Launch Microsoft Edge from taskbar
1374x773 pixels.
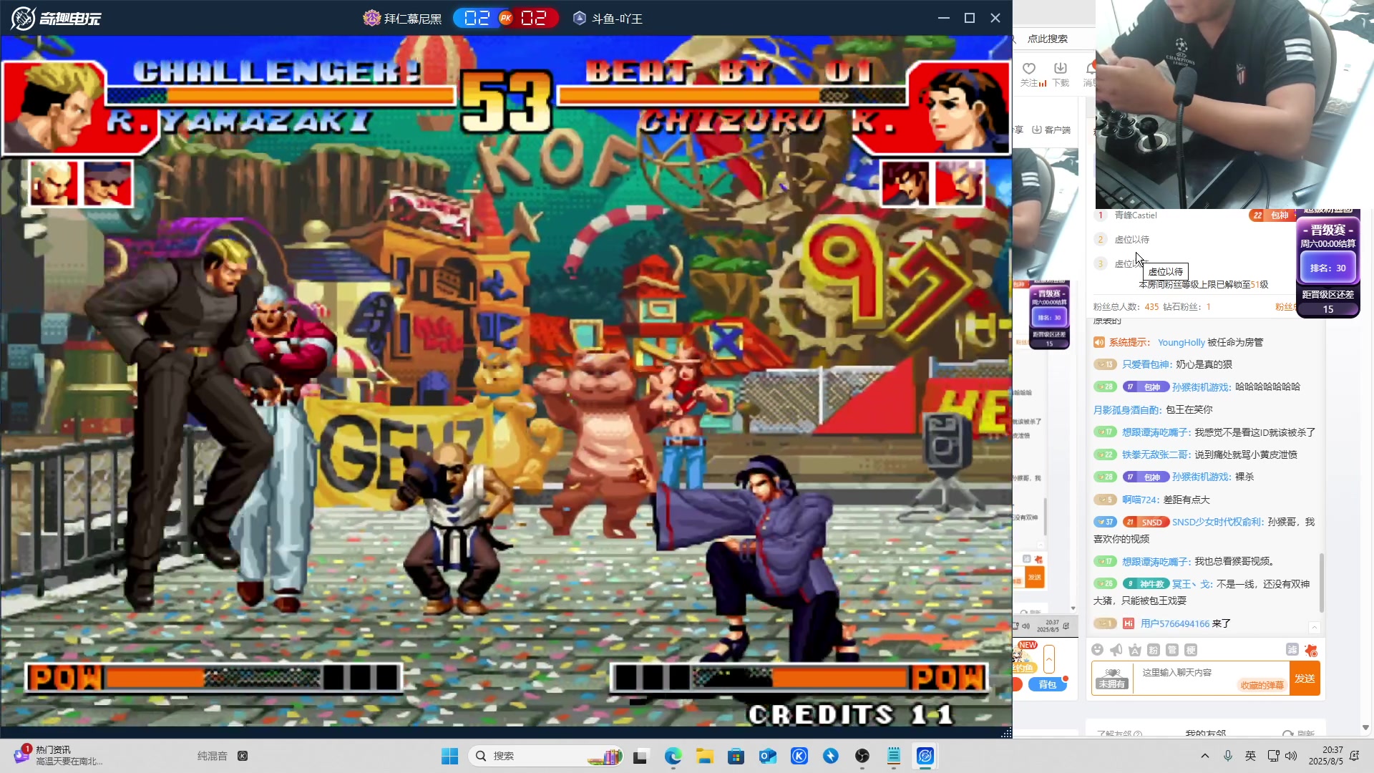(x=673, y=756)
